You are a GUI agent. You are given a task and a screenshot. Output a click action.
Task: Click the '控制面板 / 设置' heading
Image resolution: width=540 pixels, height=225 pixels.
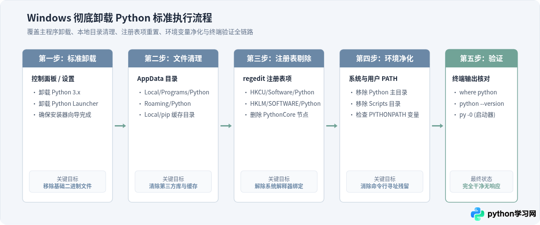click(53, 79)
